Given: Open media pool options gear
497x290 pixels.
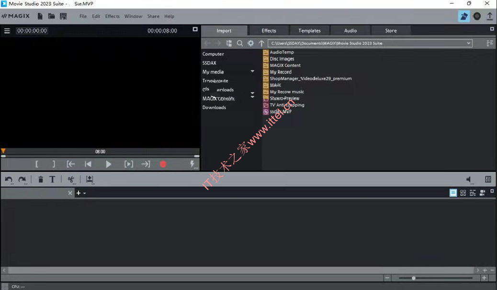Looking at the screenshot, I should point(251,43).
